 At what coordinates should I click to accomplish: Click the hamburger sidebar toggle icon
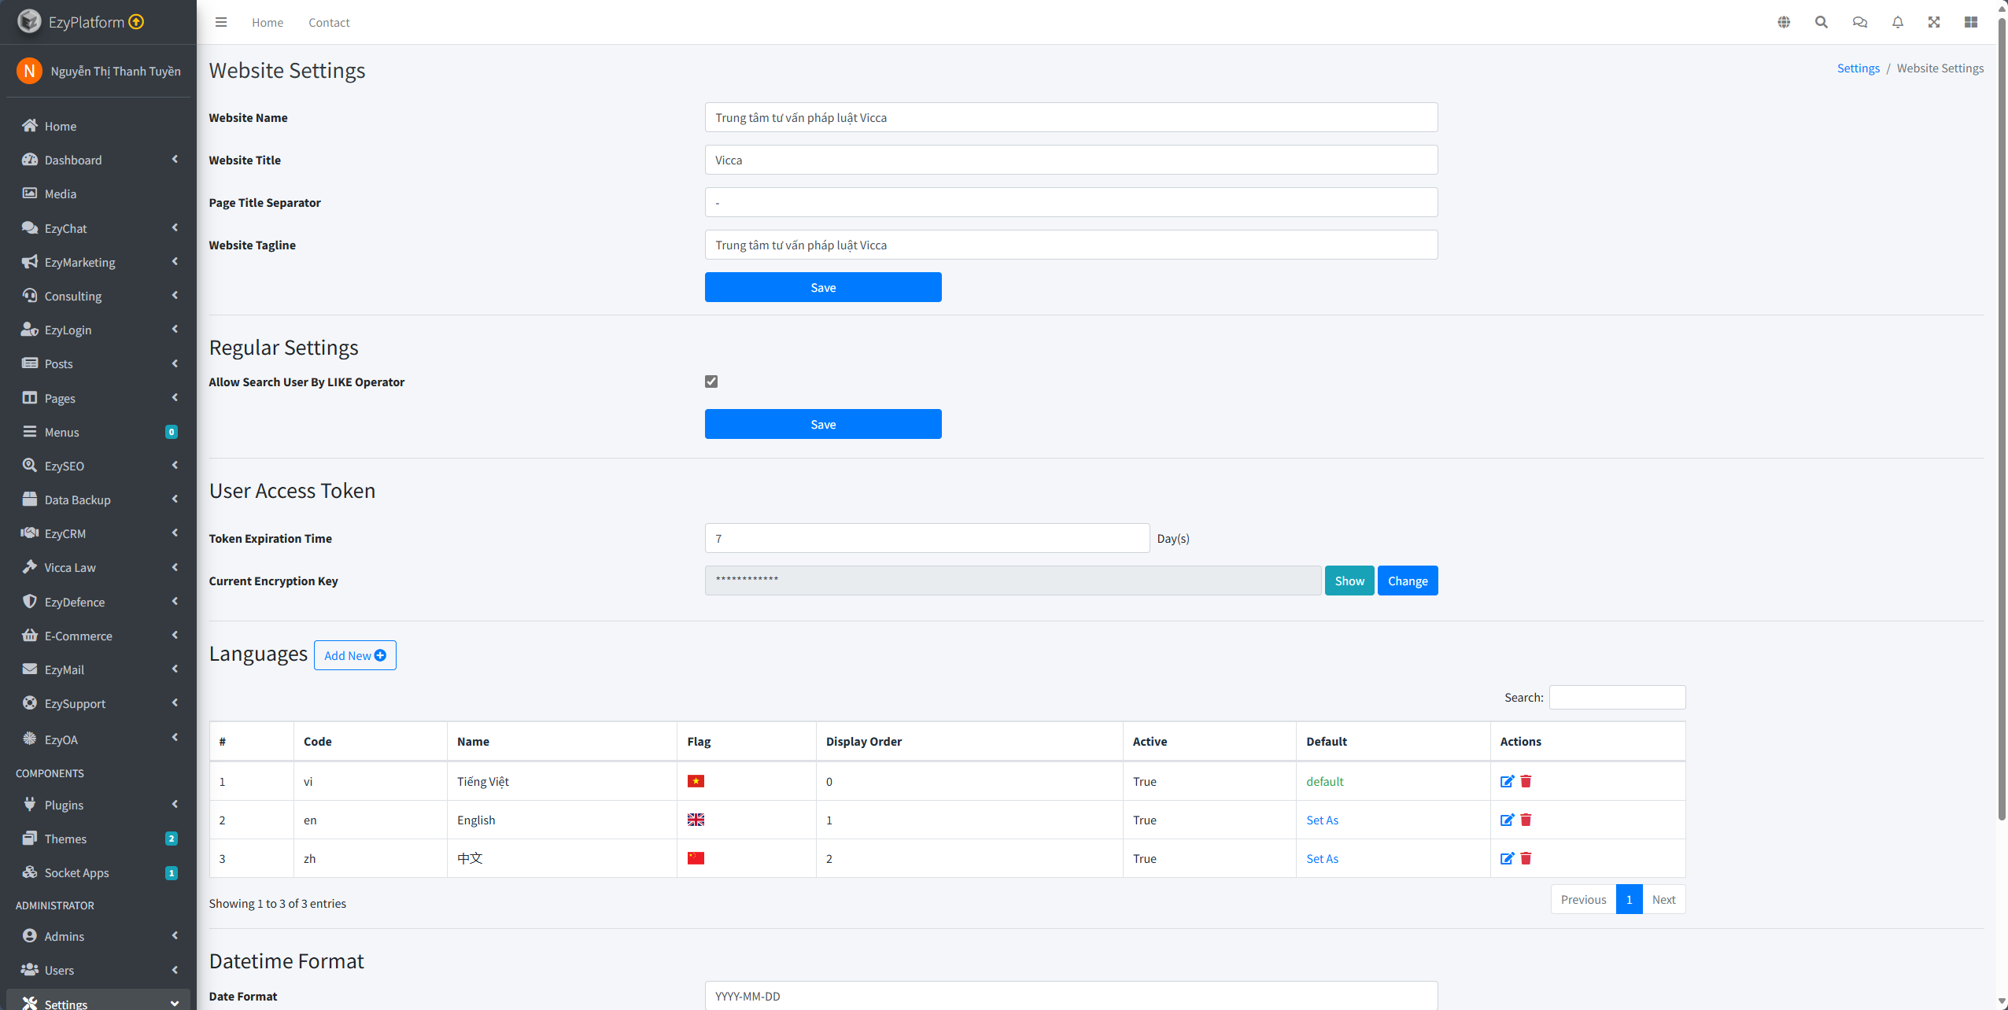point(221,22)
